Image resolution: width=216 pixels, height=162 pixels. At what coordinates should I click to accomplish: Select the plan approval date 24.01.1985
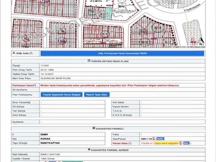tap(47, 70)
